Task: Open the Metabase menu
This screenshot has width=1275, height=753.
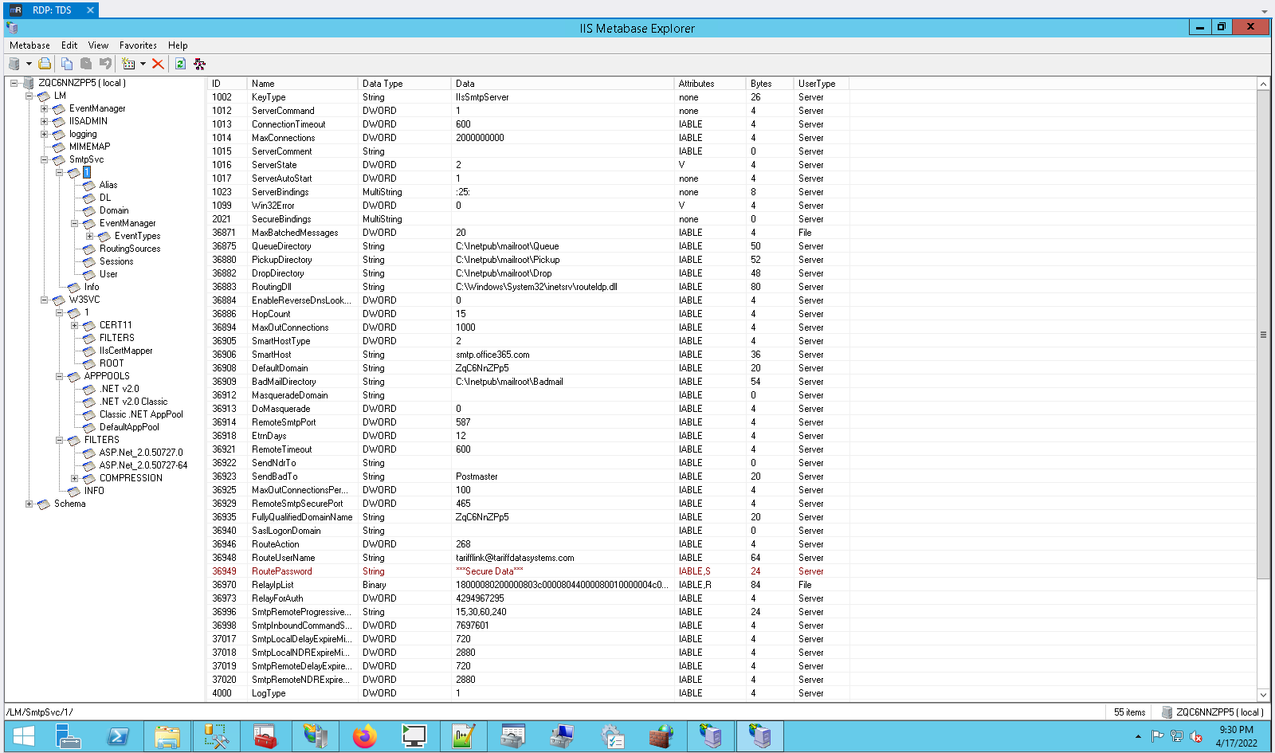Action: [29, 45]
